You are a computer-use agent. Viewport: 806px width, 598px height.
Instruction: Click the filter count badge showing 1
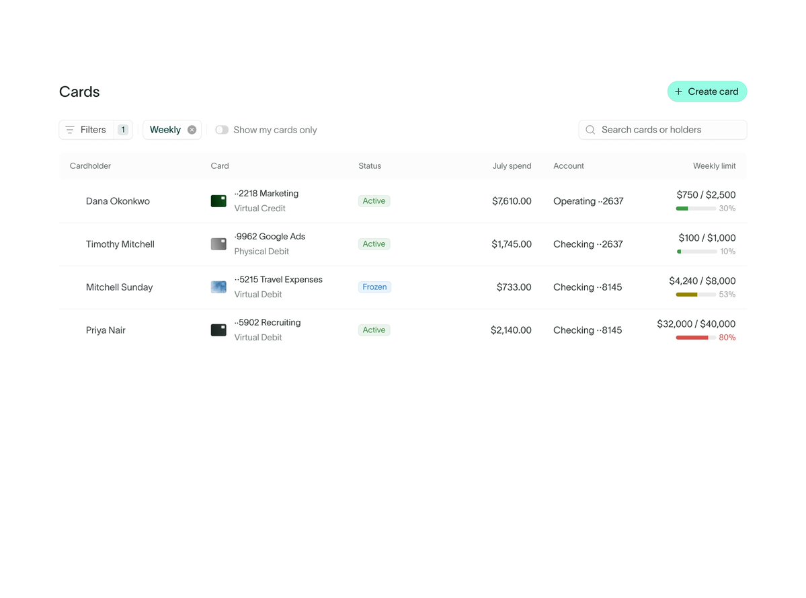point(123,130)
